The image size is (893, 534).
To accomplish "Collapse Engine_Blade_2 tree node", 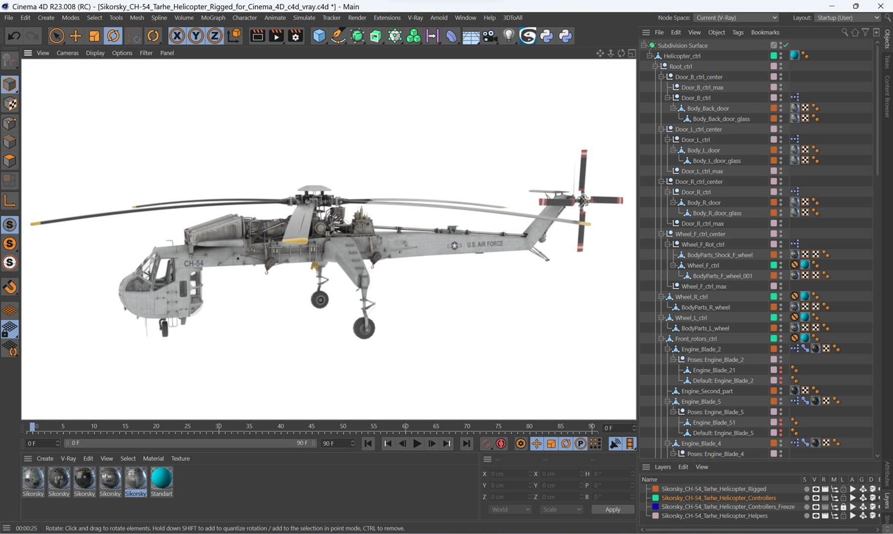I will tap(667, 349).
